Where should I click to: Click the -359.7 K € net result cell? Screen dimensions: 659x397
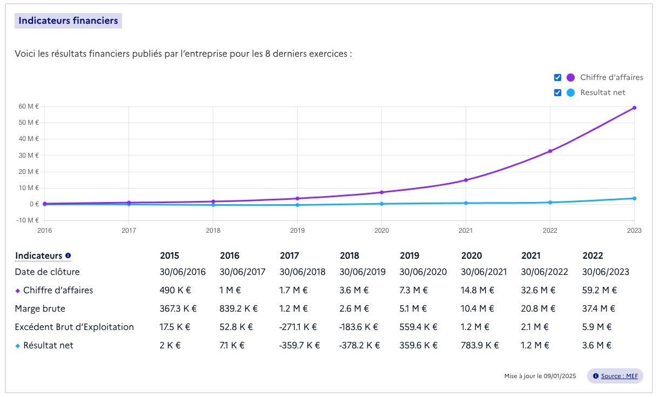tap(298, 346)
